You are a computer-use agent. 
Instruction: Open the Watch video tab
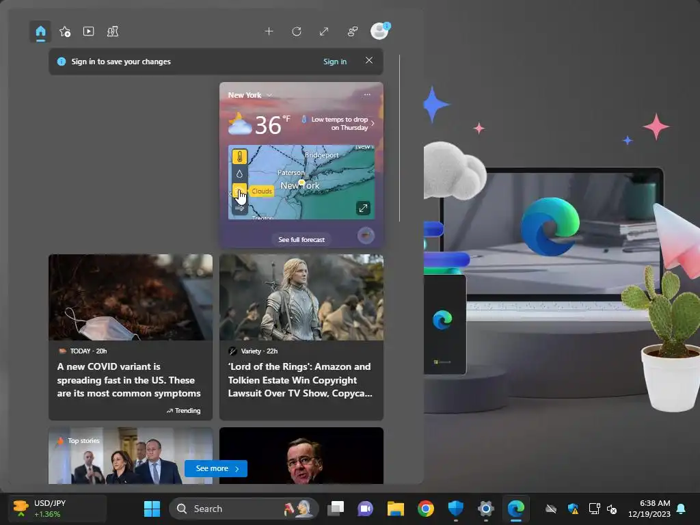click(88, 31)
